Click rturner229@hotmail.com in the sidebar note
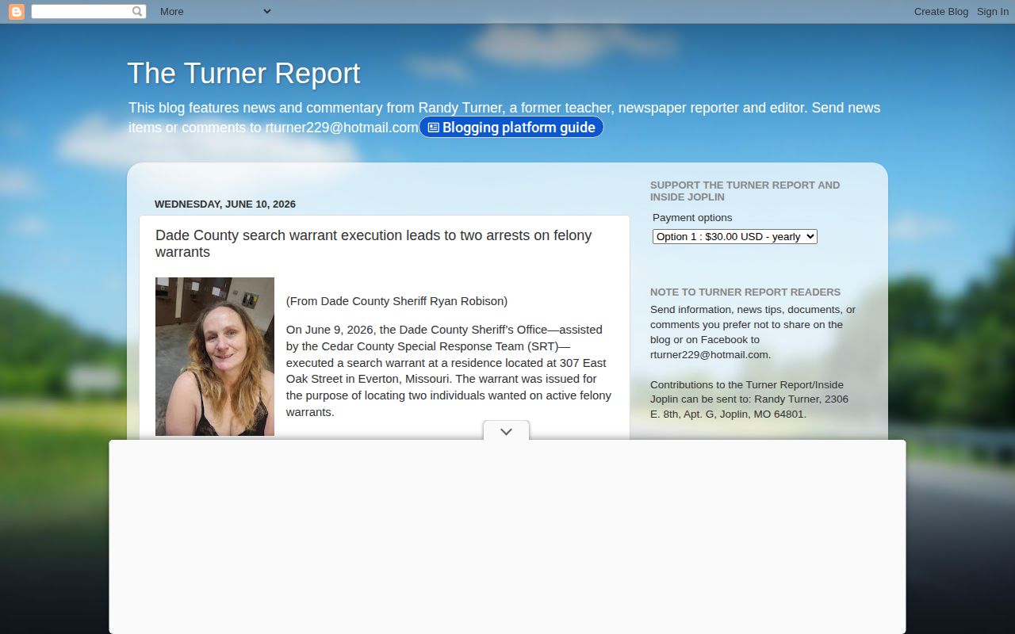 coord(709,354)
